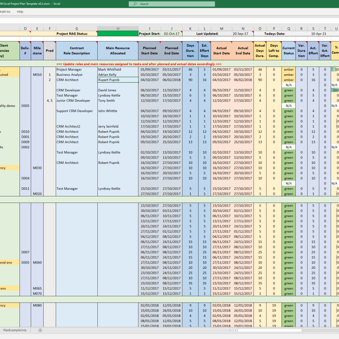
Task: Open the Add-ins ribbon tab
Action: tap(5, 12)
